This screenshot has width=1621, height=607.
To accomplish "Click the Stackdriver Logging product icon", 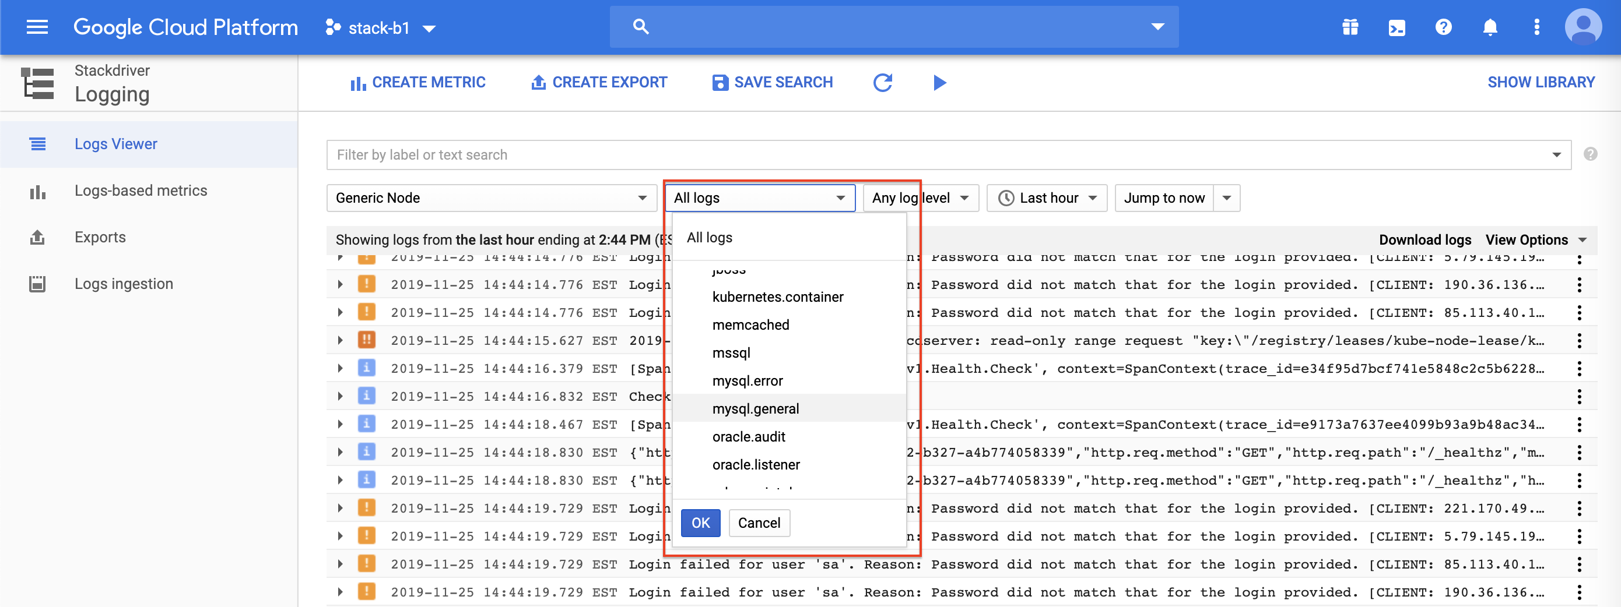I will 37,83.
